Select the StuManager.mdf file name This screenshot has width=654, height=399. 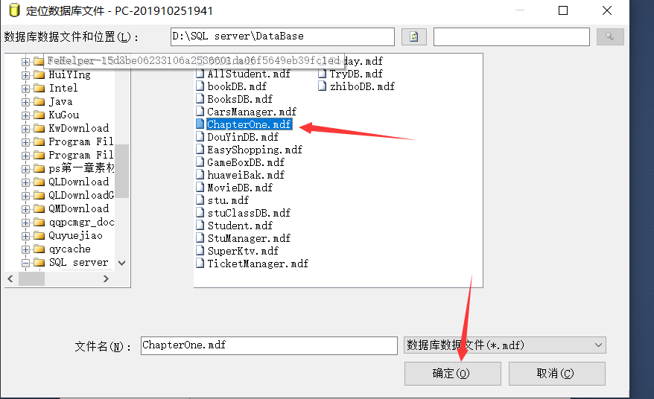click(x=249, y=238)
